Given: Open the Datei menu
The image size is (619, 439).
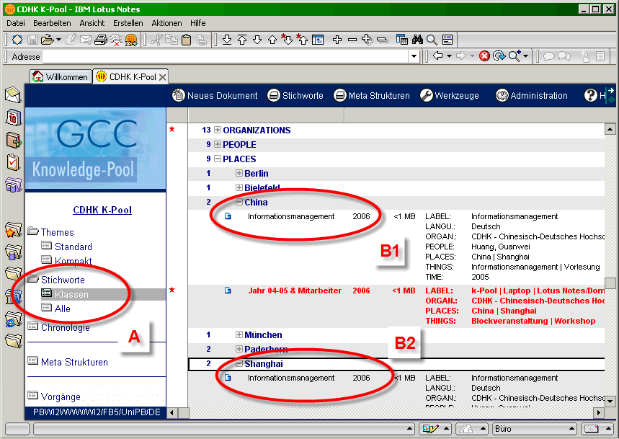Looking at the screenshot, I should coord(16,23).
